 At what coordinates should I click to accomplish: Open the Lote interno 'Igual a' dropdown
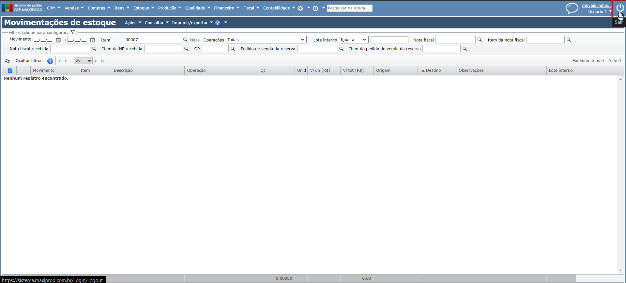(x=354, y=39)
